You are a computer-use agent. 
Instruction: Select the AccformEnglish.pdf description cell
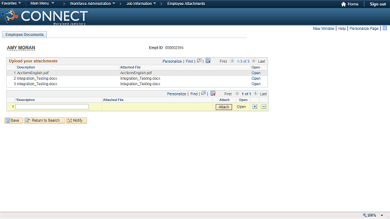[x=32, y=73]
